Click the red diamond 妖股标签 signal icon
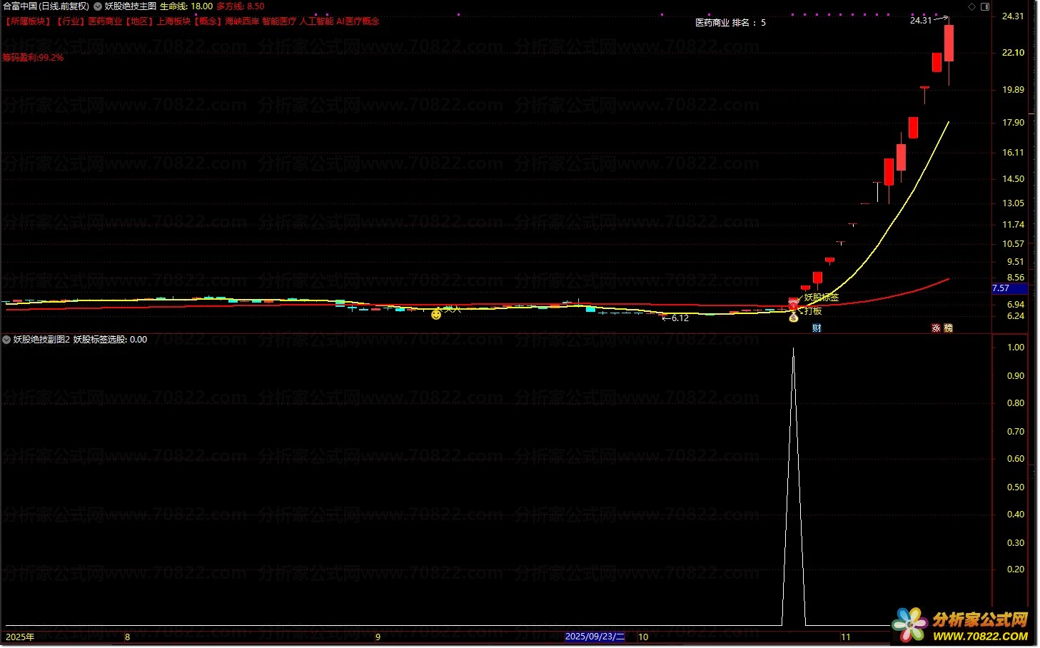This screenshot has height=648, width=1040. tap(793, 305)
